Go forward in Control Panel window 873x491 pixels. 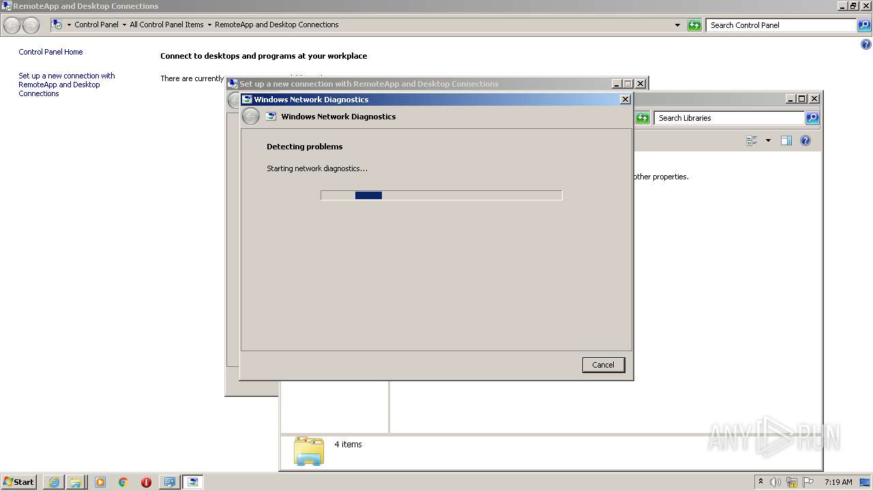click(31, 25)
